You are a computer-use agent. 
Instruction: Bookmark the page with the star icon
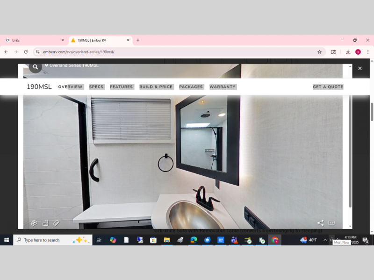(320, 52)
